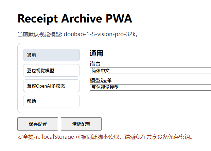Switch to the 兼容OpenAI多模态 tab

[51, 86]
